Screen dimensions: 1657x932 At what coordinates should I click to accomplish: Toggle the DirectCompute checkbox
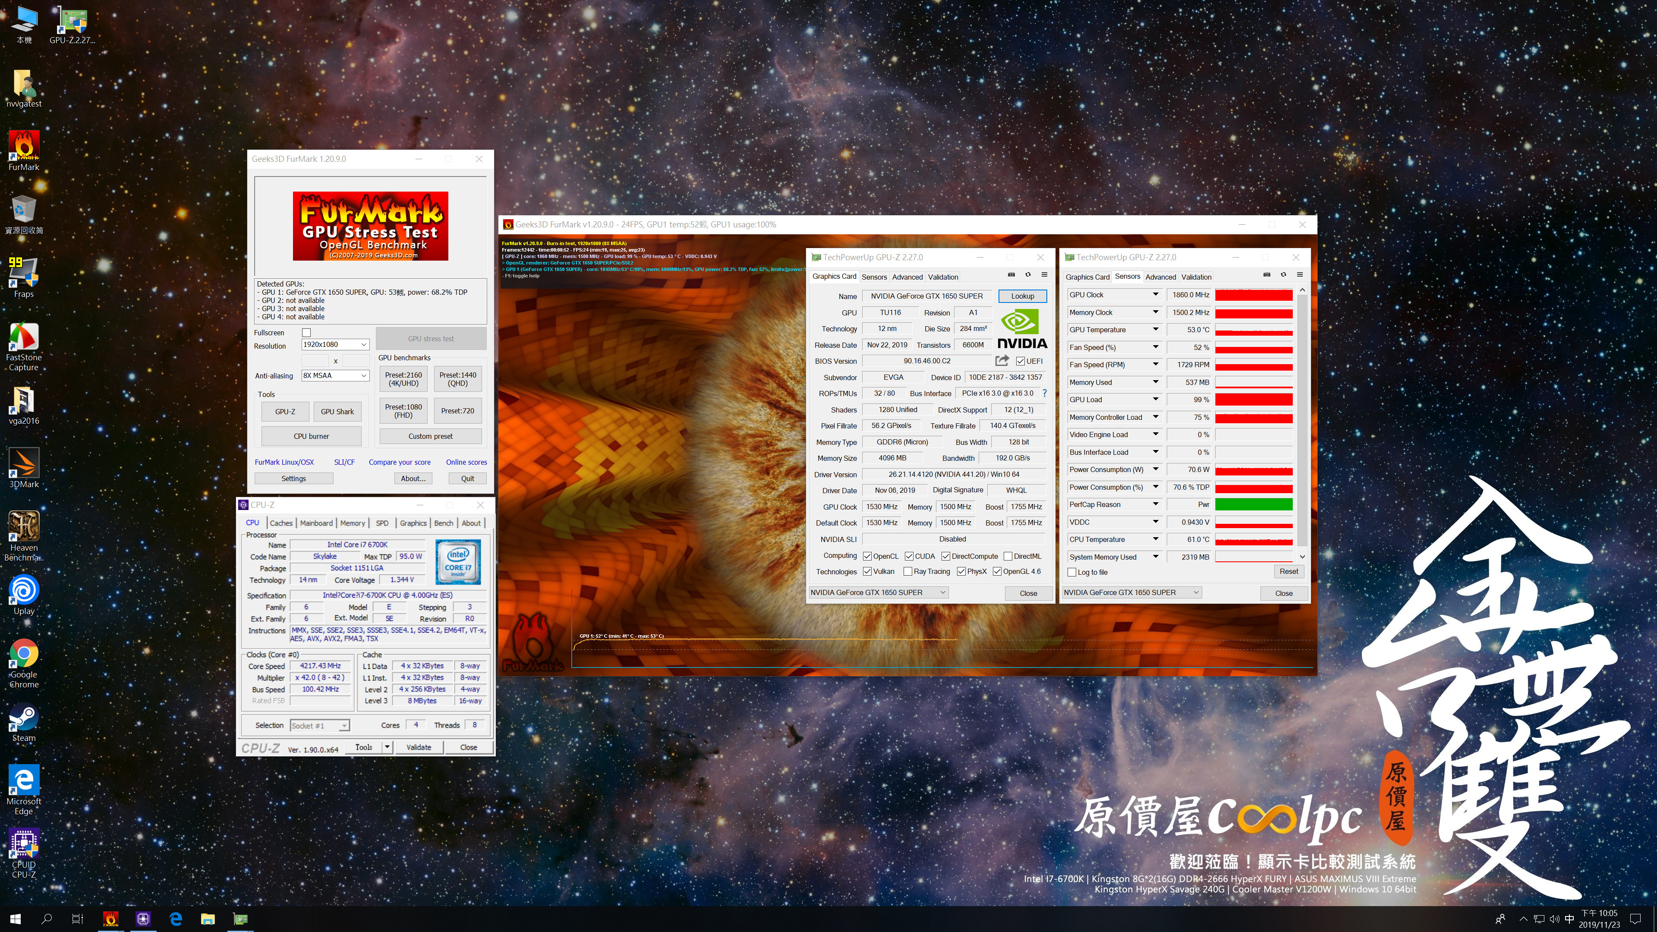[945, 556]
